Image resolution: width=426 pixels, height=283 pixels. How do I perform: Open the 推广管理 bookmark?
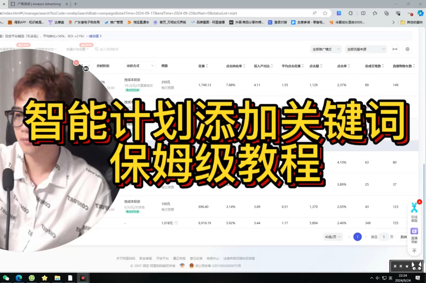coord(114,22)
